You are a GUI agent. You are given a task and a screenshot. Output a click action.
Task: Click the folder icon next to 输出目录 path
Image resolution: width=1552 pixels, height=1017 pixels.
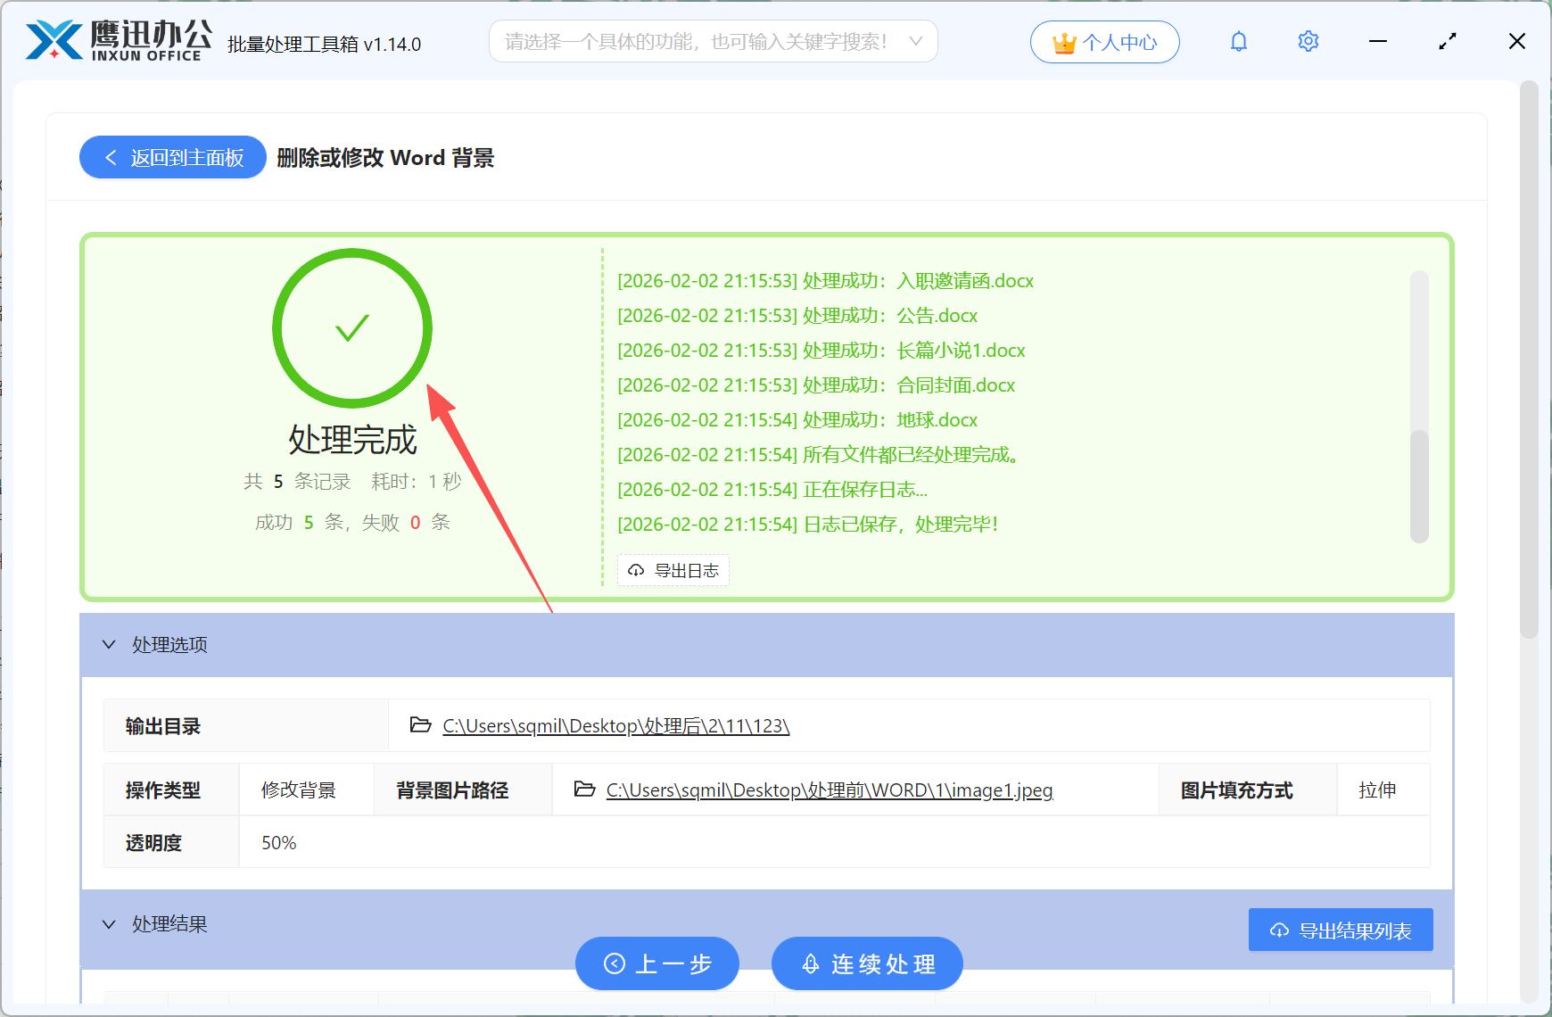(419, 725)
